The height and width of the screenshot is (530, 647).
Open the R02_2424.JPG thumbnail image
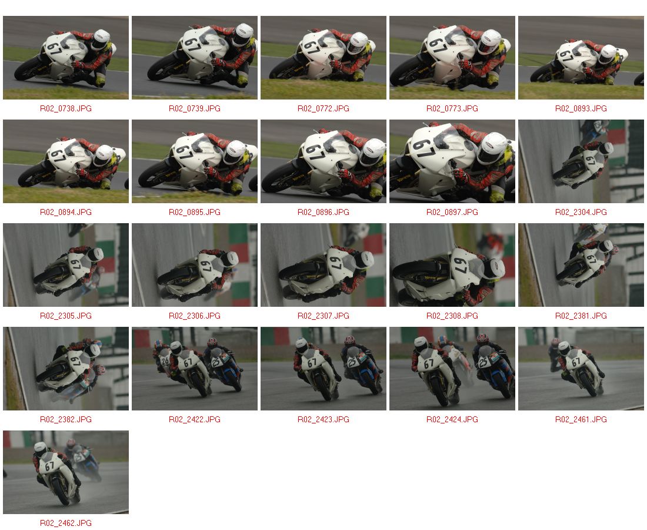pos(452,369)
